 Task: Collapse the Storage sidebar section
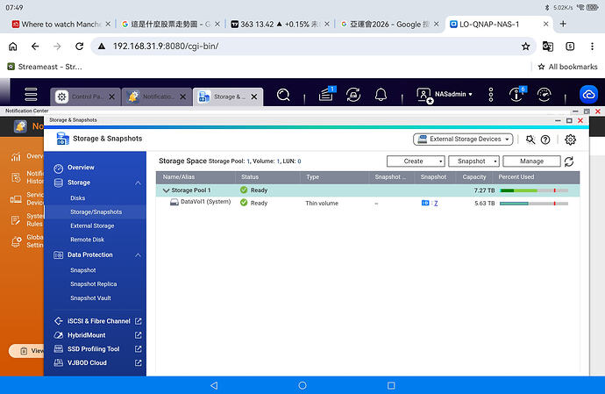click(138, 183)
